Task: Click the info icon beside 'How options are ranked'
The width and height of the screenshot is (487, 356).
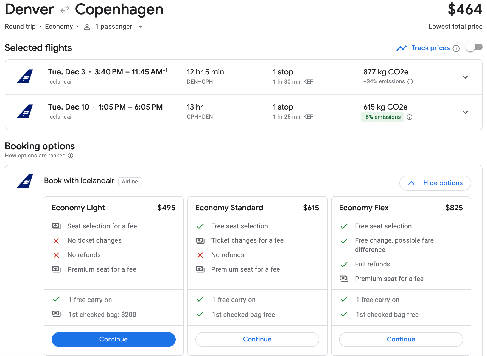Action: click(x=71, y=156)
